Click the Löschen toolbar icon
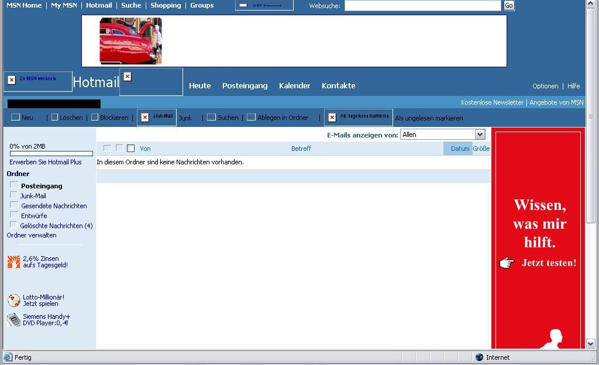This screenshot has height=365, width=599. tap(54, 117)
